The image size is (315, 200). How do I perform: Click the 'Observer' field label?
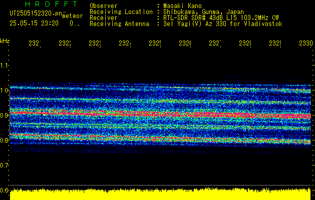[104, 6]
